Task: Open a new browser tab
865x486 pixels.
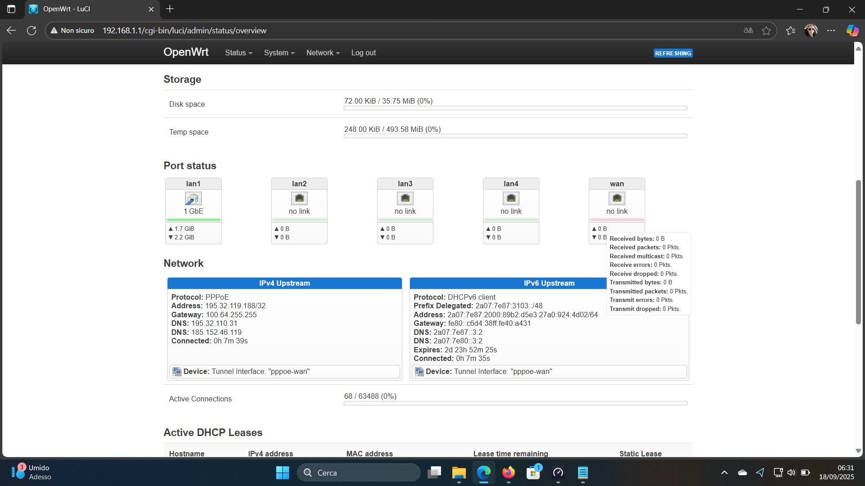Action: [x=170, y=9]
